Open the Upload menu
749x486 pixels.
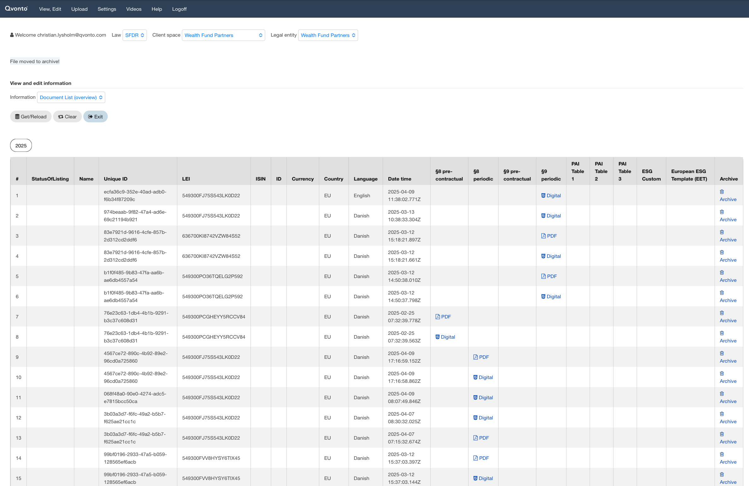tap(79, 9)
